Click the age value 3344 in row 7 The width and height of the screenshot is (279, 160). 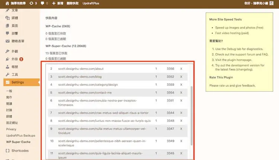(x=170, y=113)
